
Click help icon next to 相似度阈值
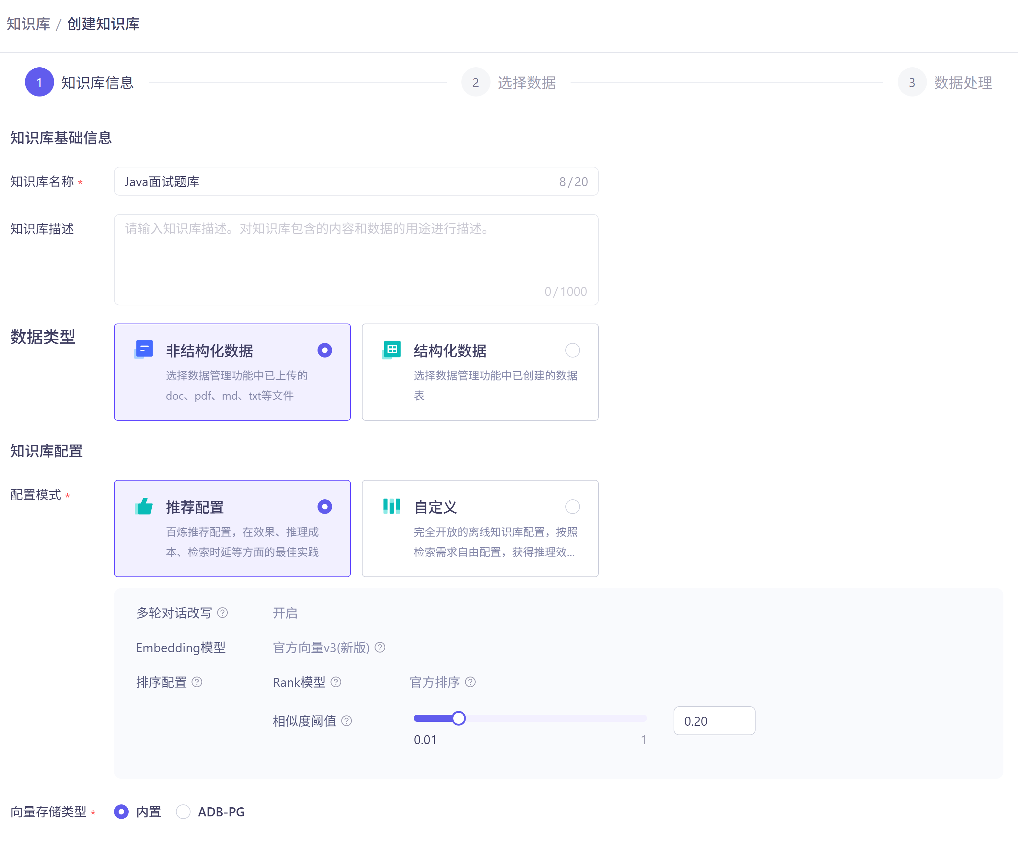pos(347,721)
